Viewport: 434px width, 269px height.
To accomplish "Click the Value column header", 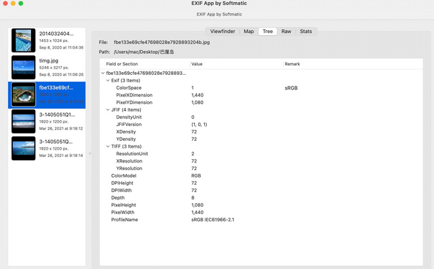I will coord(197,64).
